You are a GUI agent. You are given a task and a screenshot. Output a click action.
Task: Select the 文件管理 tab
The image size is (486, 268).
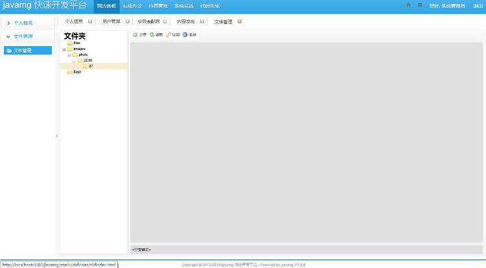coord(223,21)
